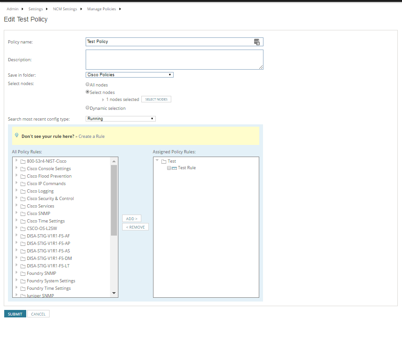Expand the Cisco SNMP tree node
Image resolution: width=402 pixels, height=352 pixels.
[16, 213]
